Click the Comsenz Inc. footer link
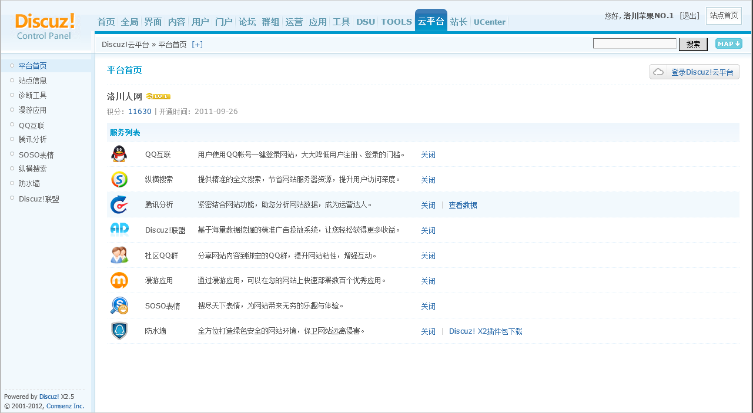753x413 pixels. [x=65, y=406]
